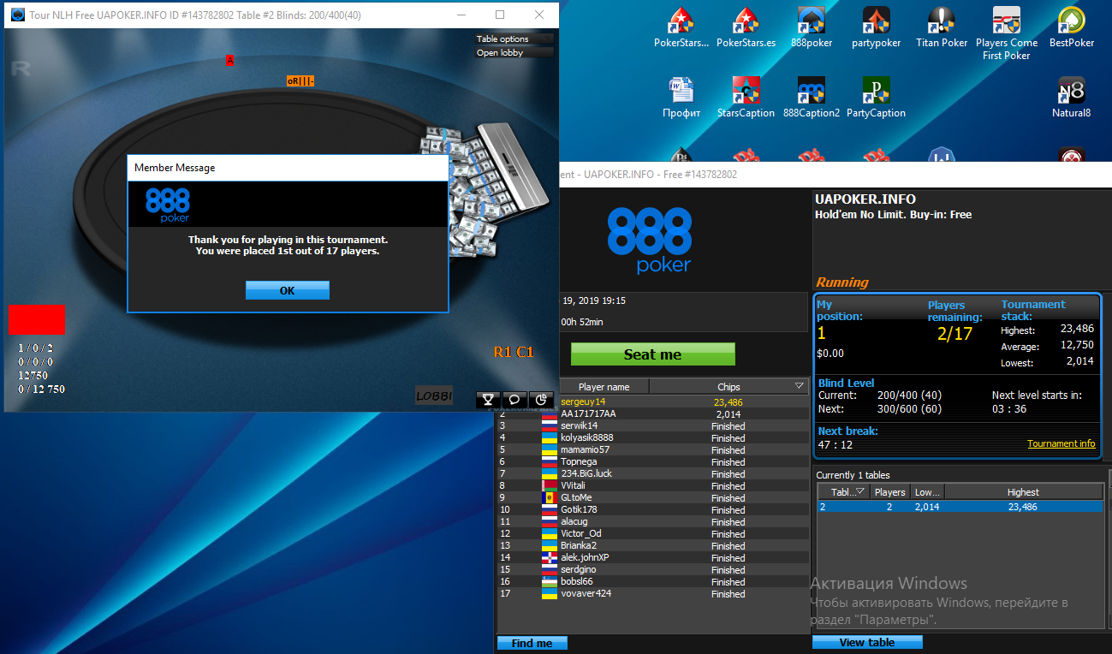
Task: Open the partypoker desktop shortcut
Action: tap(876, 27)
